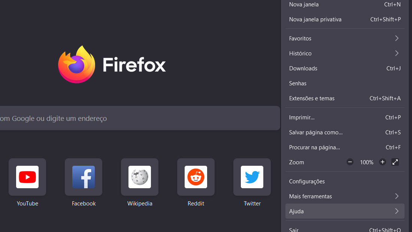Image resolution: width=412 pixels, height=232 pixels.
Task: Click the Firefox logo
Action: coord(76,65)
